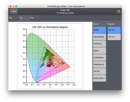This screenshot has width=130, height=102.
Task: Click the yellow minimize window button
Action: 13,6
